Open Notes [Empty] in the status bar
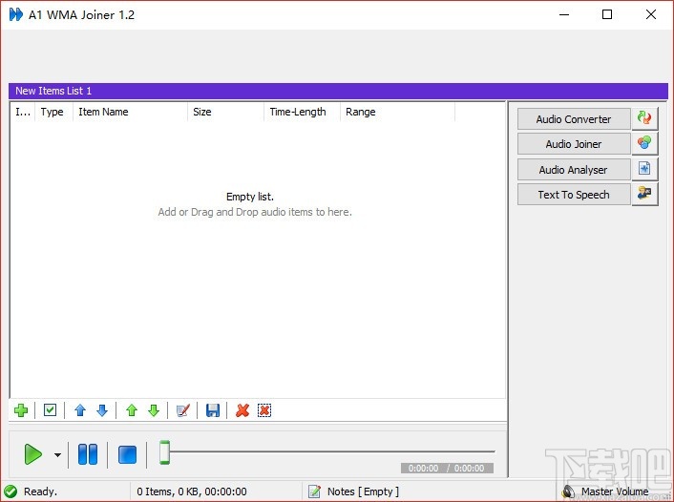This screenshot has width=674, height=502. pyautogui.click(x=363, y=492)
